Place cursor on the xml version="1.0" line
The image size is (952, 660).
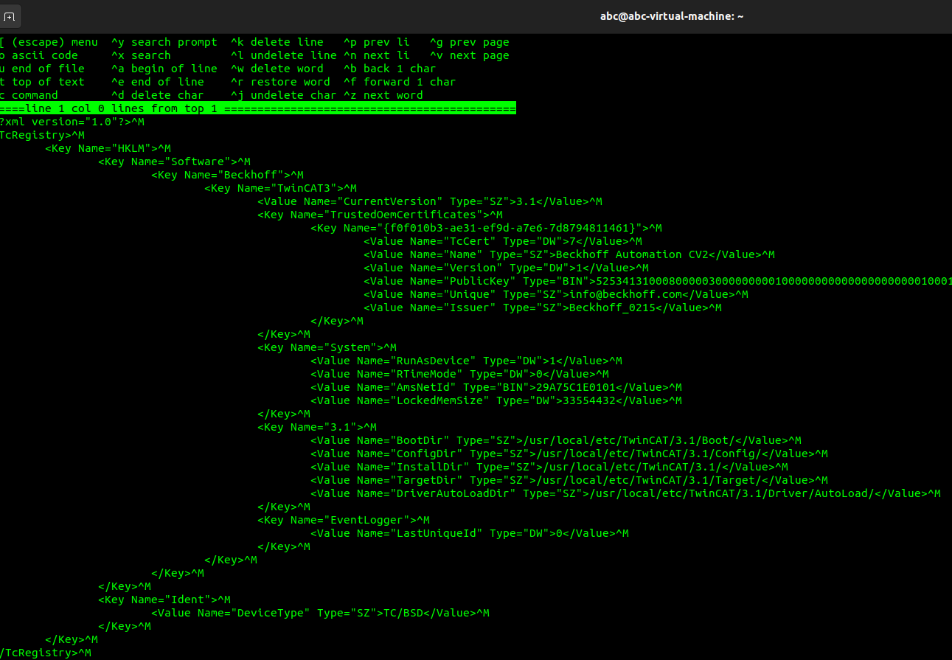coord(72,122)
